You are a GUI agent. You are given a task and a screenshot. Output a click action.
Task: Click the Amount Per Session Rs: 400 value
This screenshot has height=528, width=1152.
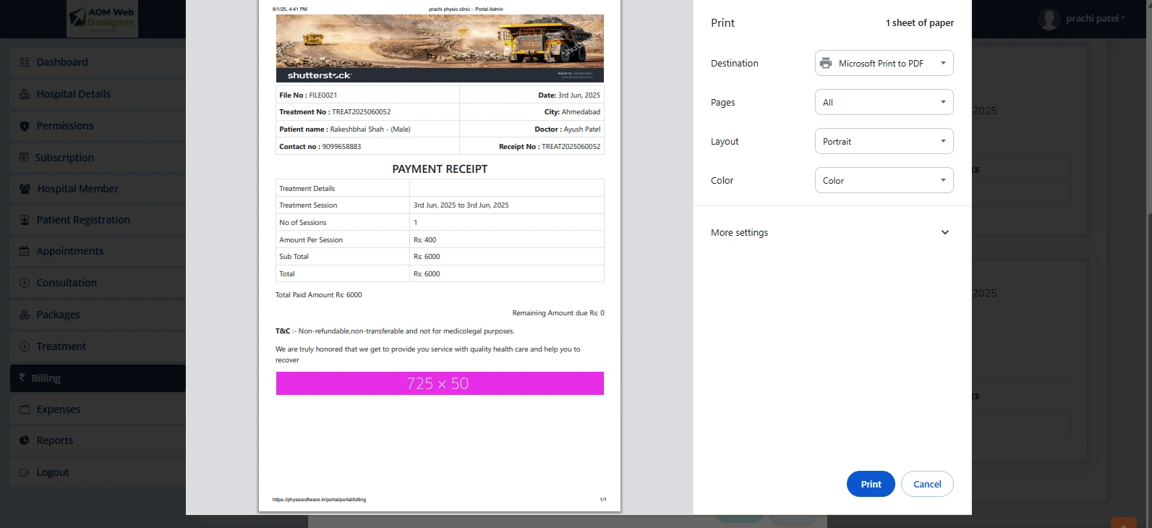[x=425, y=240]
